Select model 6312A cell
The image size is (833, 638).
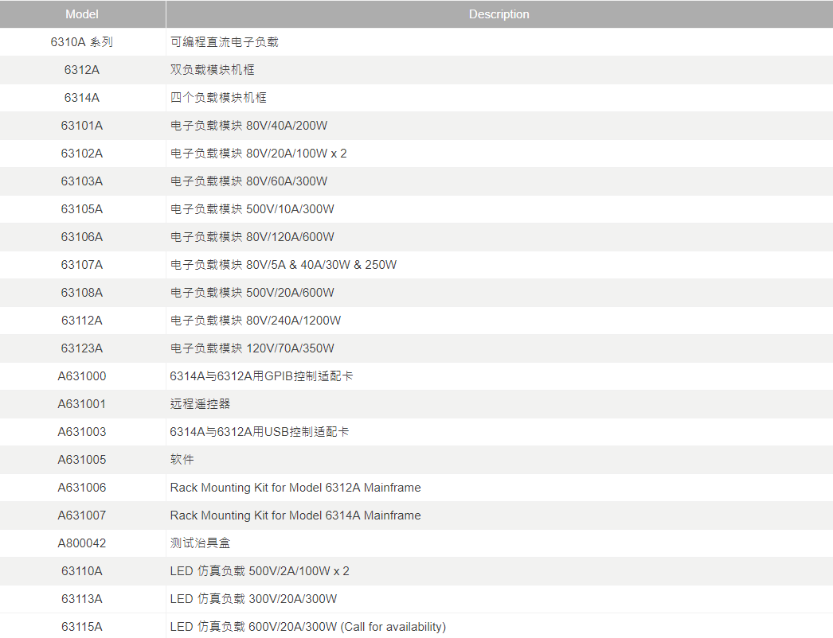[82, 70]
